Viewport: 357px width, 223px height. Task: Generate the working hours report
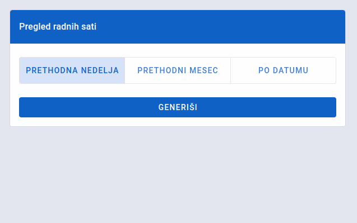tap(178, 107)
